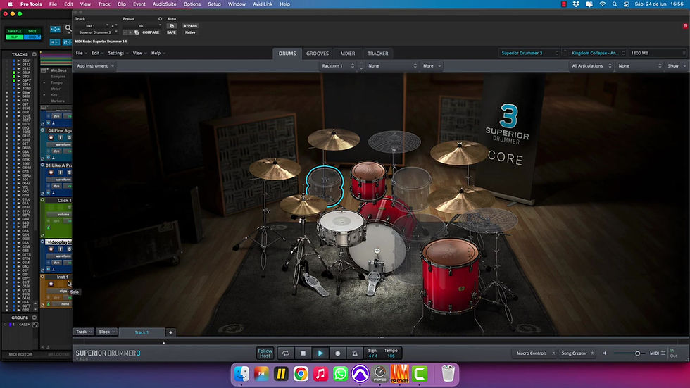The height and width of the screenshot is (388, 690).
Task: Open the Macro Controls panel
Action: pyautogui.click(x=534, y=353)
